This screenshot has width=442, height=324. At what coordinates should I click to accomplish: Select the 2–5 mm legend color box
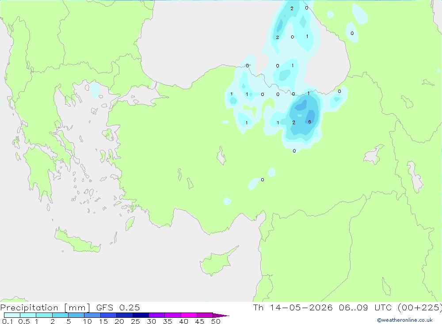[60, 315]
